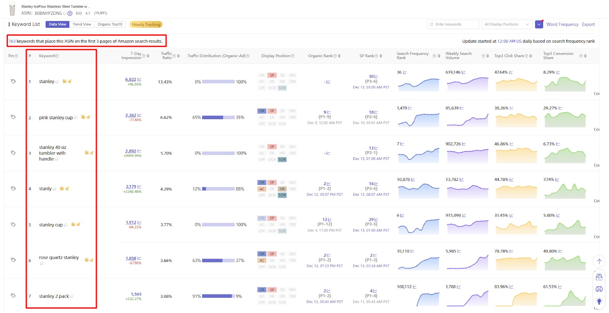Click the 91% to 9% traffic distribution bar
The width and height of the screenshot is (609, 313).
coord(218,296)
